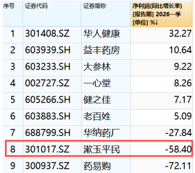Open the 益丰药房 security name
This screenshot has height=173, width=195.
pyautogui.click(x=101, y=50)
